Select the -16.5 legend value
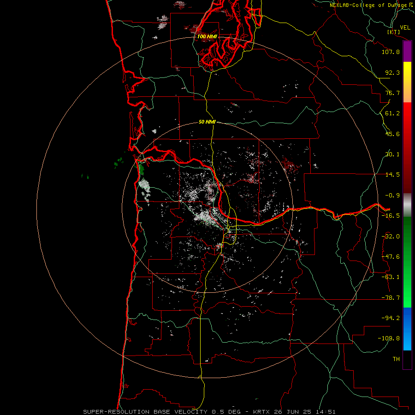This screenshot has width=415, height=415. pyautogui.click(x=391, y=216)
